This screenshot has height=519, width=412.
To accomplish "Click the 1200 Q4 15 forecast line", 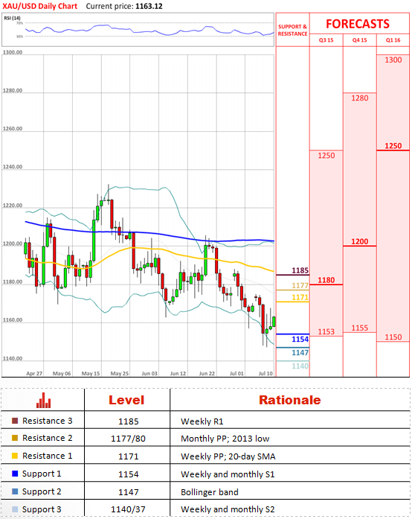I will coord(359,246).
